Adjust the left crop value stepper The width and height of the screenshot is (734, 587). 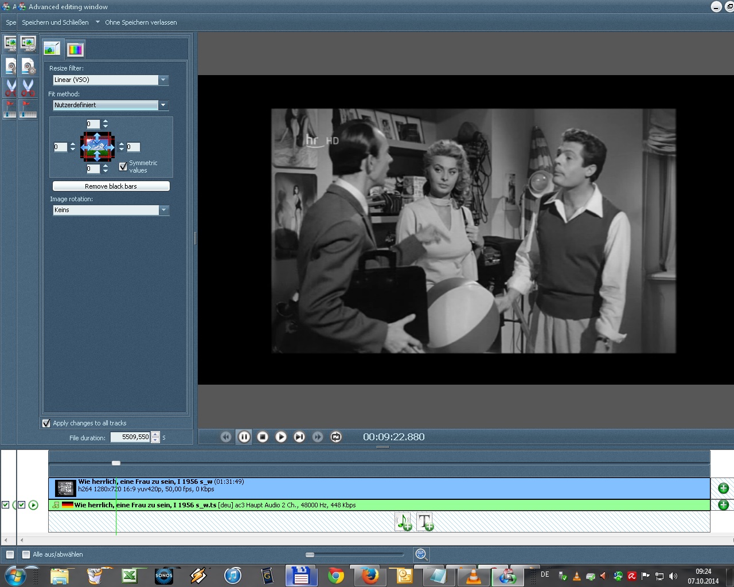tap(72, 147)
